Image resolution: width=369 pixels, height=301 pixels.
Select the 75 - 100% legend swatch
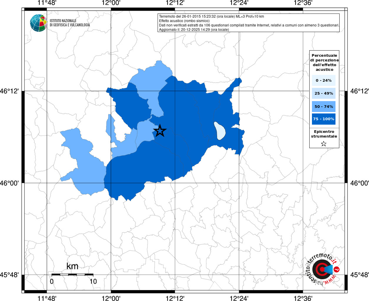tap(324, 119)
